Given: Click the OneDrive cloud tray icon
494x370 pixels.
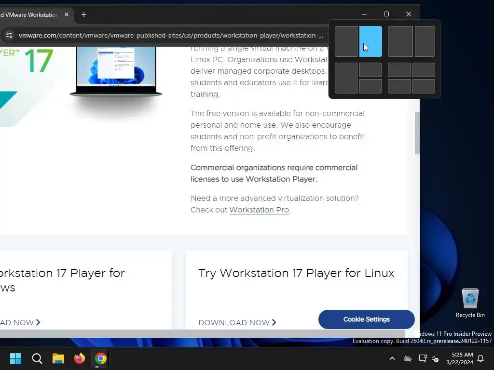Looking at the screenshot, I should pos(408,358).
